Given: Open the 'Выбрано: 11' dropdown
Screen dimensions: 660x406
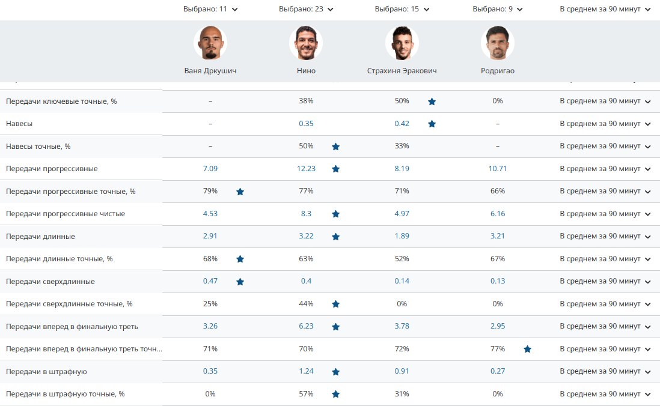Looking at the screenshot, I should [x=210, y=9].
